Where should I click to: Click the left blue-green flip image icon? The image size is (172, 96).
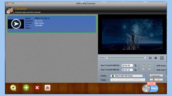(x=144, y=65)
